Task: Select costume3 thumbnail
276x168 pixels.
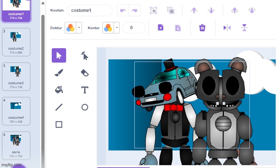Action: tap(16, 77)
